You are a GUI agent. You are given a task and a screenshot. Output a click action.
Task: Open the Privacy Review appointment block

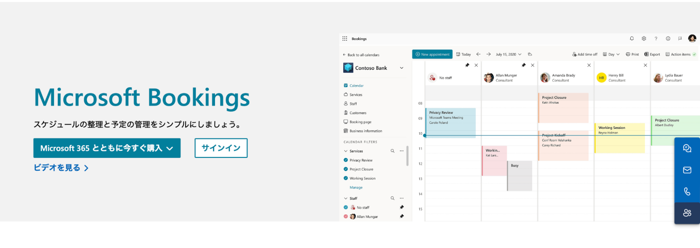coord(450,123)
